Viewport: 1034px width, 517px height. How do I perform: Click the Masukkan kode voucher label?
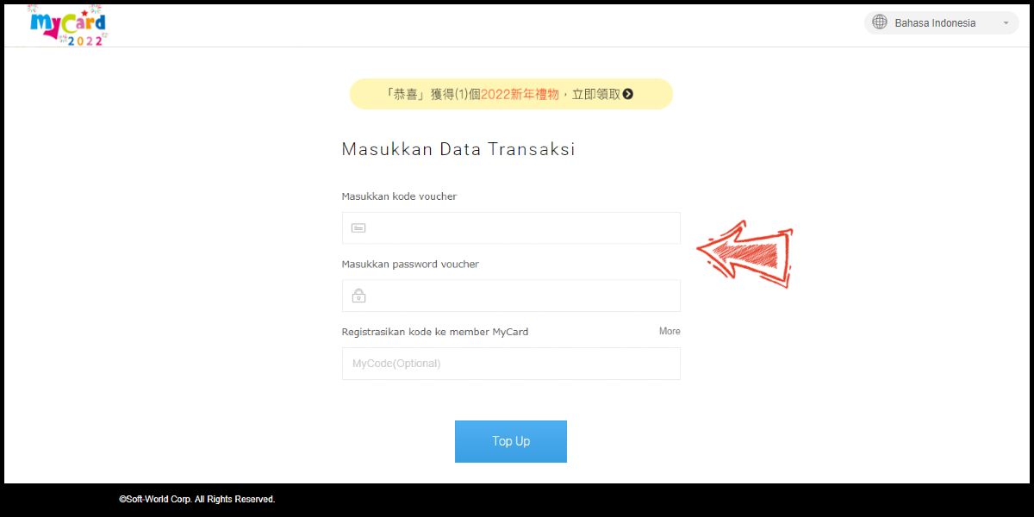399,196
